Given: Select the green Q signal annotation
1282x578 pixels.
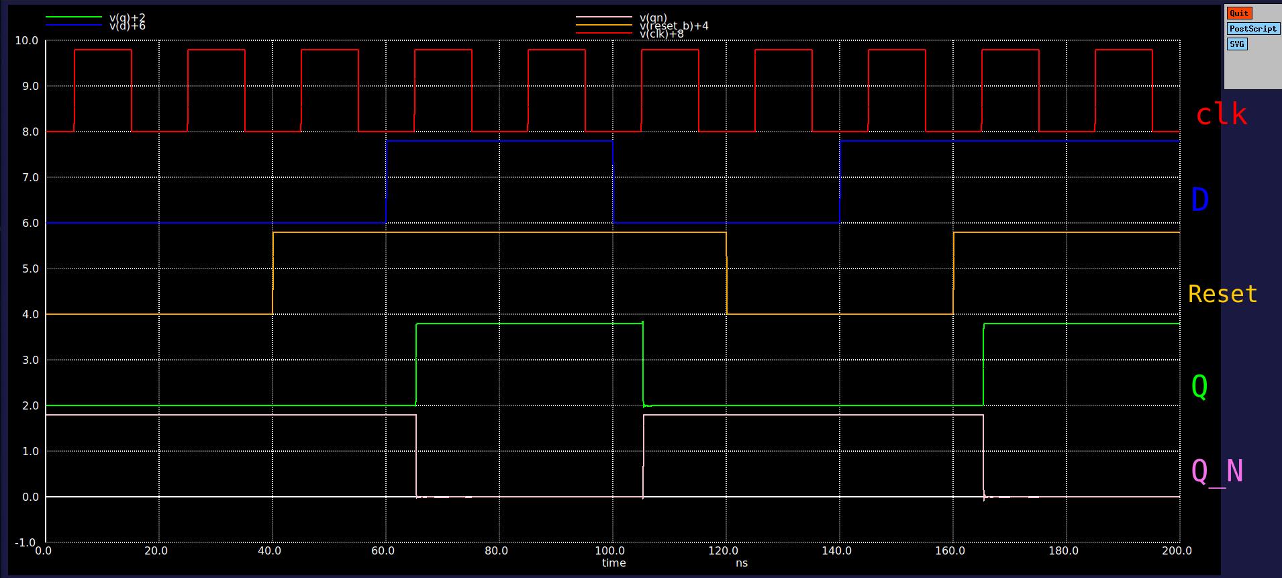Looking at the screenshot, I should [1199, 386].
